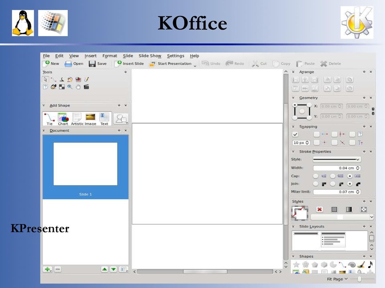Collapse the Arrange panel
This screenshot has height=288, width=385.
click(x=293, y=72)
